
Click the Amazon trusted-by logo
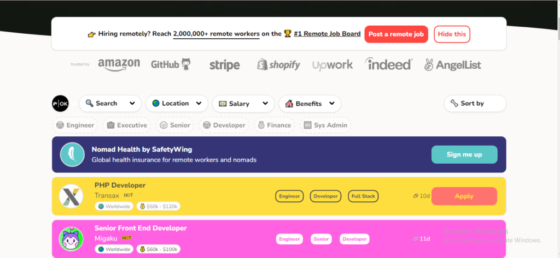[119, 65]
